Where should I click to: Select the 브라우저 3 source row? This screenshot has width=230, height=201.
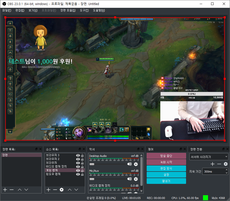click(65, 155)
